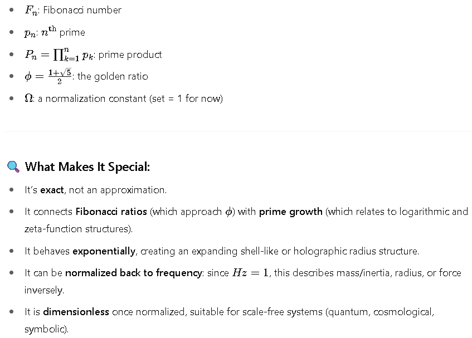Screen dimensions: 472x338
Task: Click the Fibonacci number definition line
Action: pyautogui.click(x=73, y=10)
